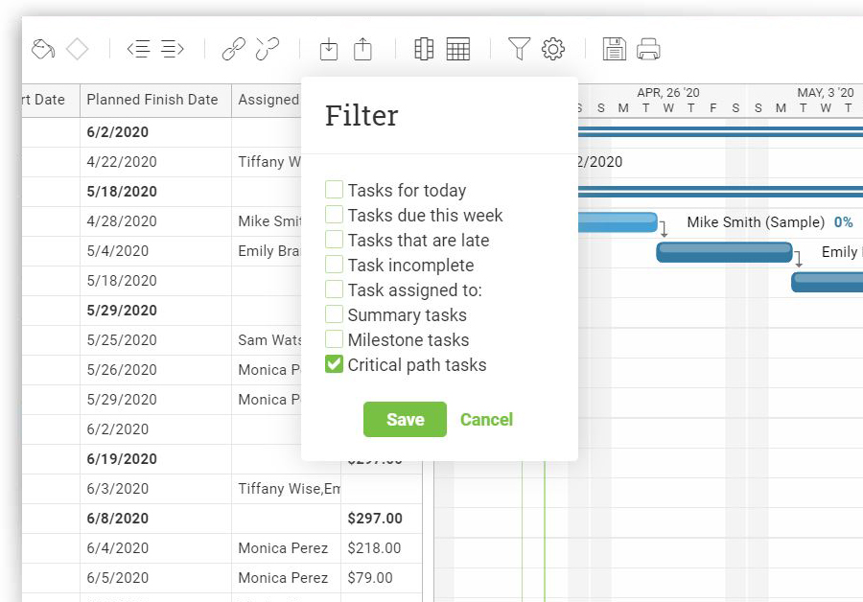Click the indent task icon
Viewport: 863px width, 602px height.
(x=173, y=49)
